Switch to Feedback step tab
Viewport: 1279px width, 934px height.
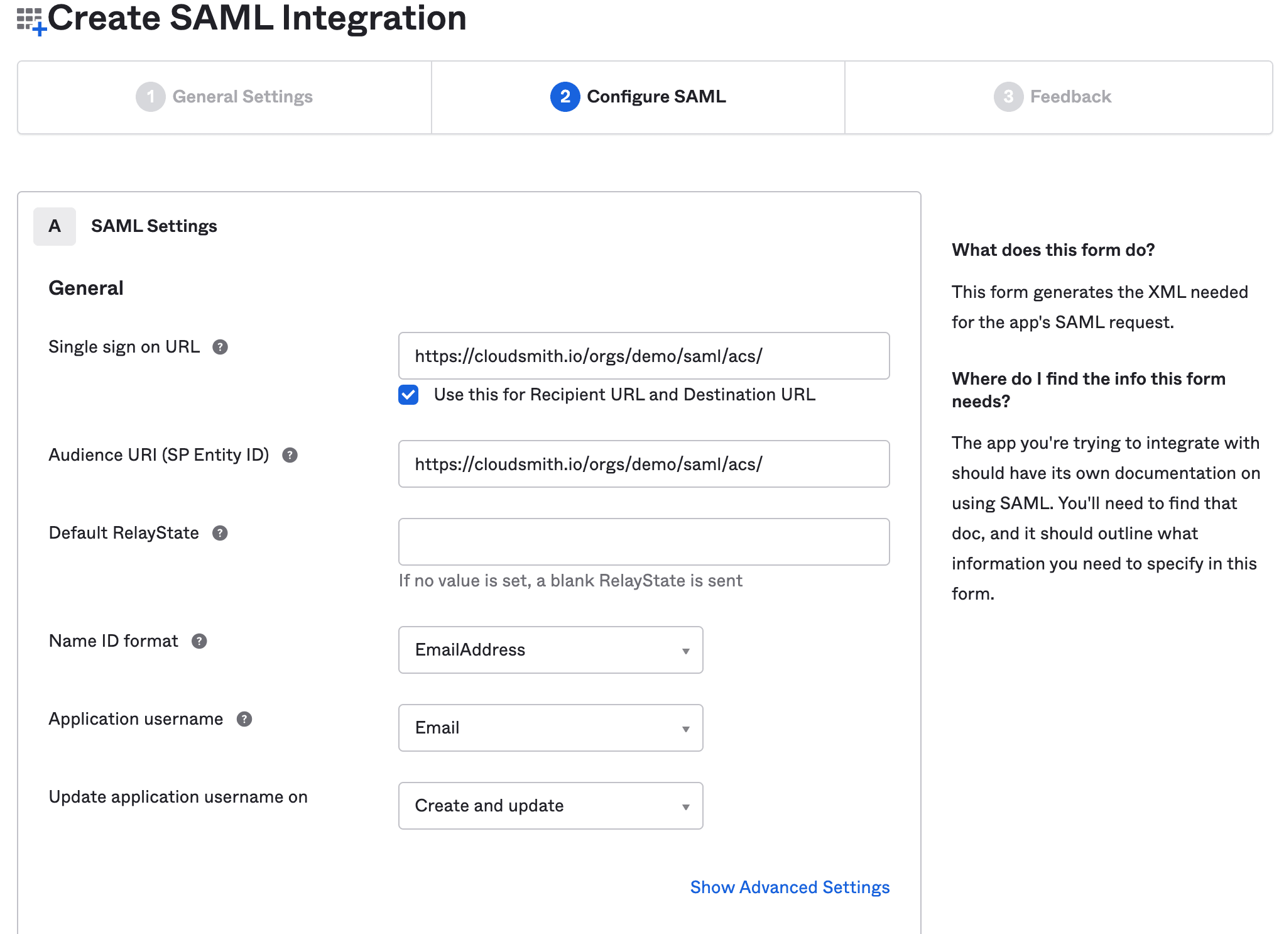pos(1070,97)
